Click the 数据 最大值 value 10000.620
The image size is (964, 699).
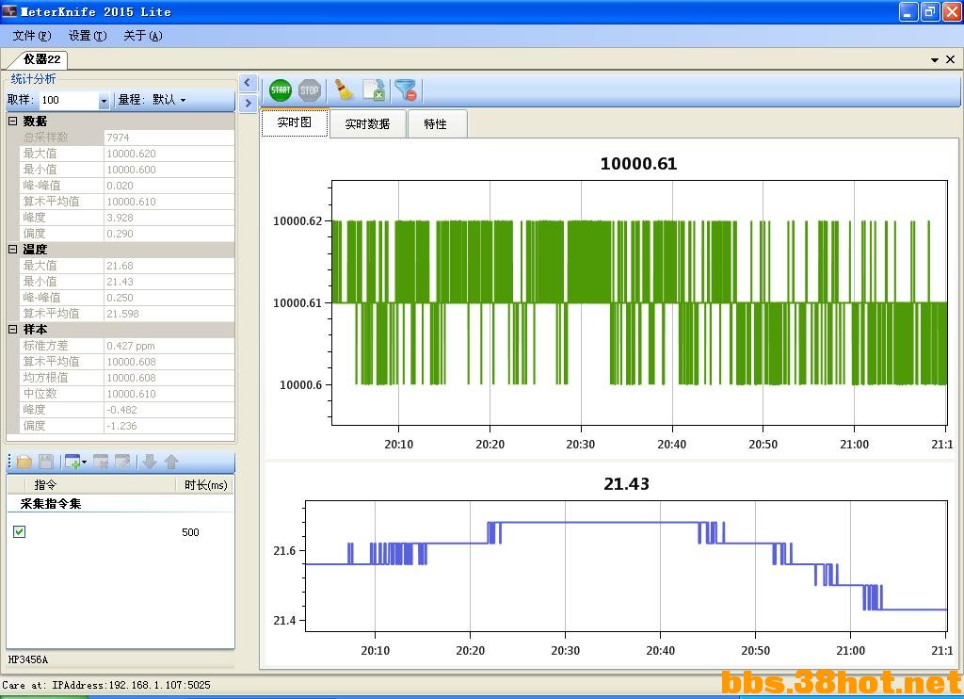tap(169, 154)
